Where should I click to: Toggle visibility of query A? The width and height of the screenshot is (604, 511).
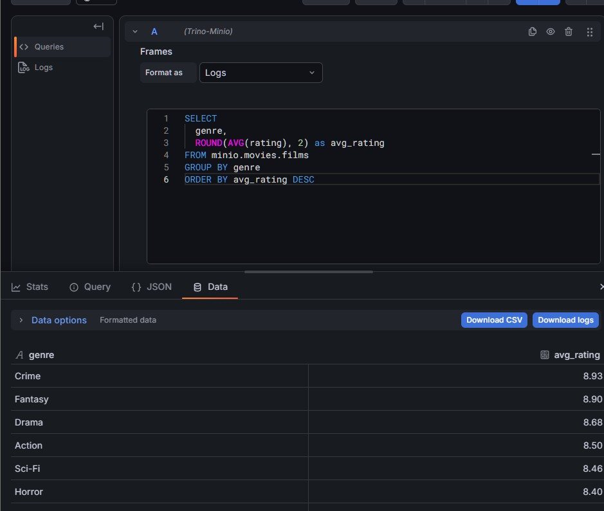pyautogui.click(x=551, y=31)
